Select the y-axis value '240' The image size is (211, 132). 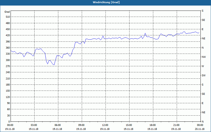(x=8, y=72)
